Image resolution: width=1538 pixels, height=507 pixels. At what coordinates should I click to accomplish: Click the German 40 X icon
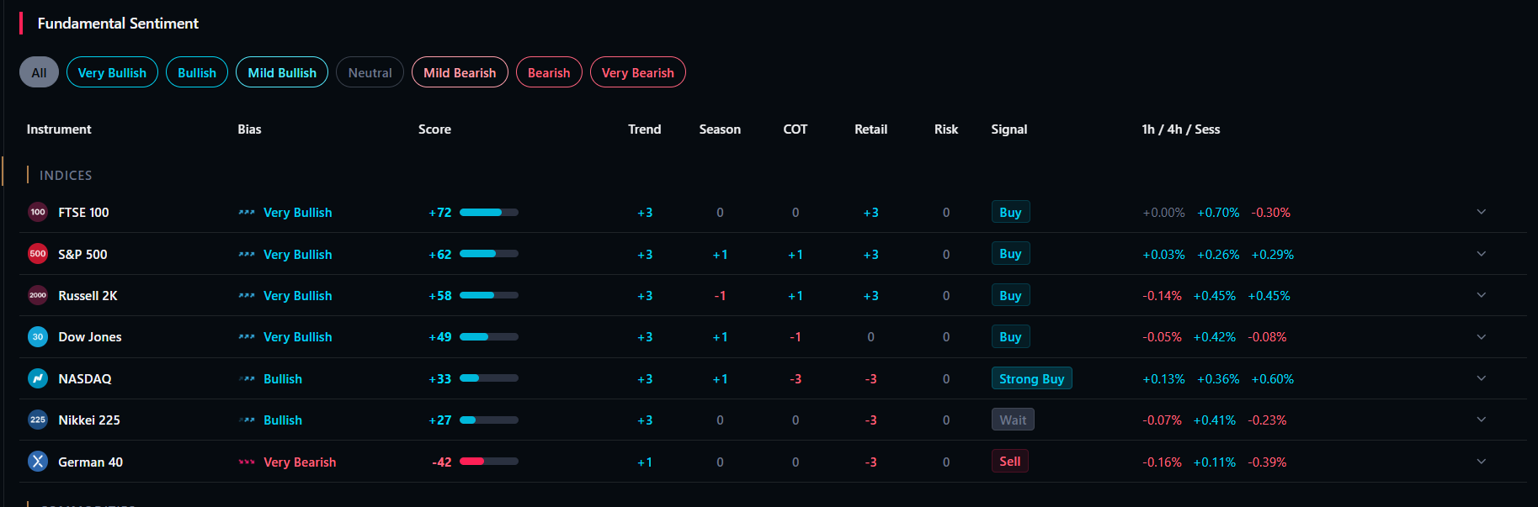pyautogui.click(x=38, y=462)
